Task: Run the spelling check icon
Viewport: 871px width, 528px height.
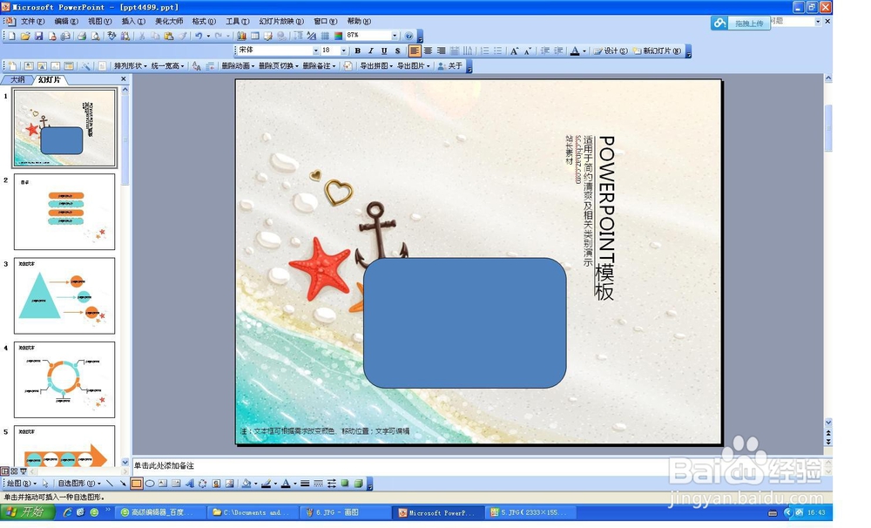Action: tap(111, 36)
